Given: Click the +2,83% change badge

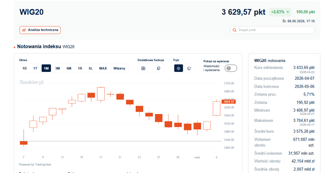Looking at the screenshot, I should pos(280,12).
